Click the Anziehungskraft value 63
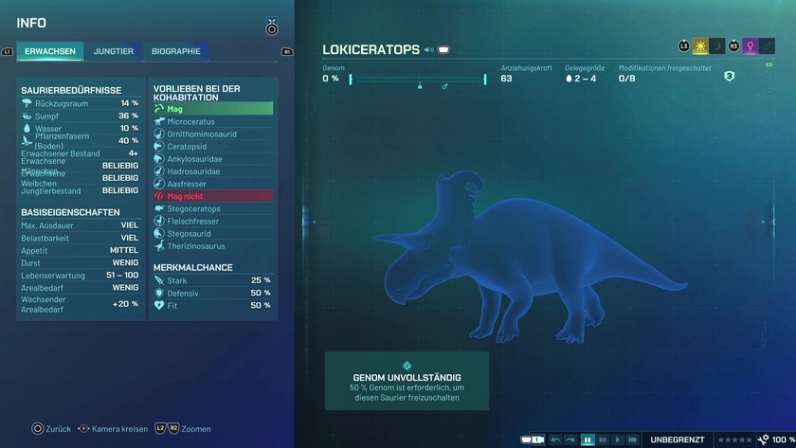Viewport: 796px width, 448px height. click(x=506, y=79)
